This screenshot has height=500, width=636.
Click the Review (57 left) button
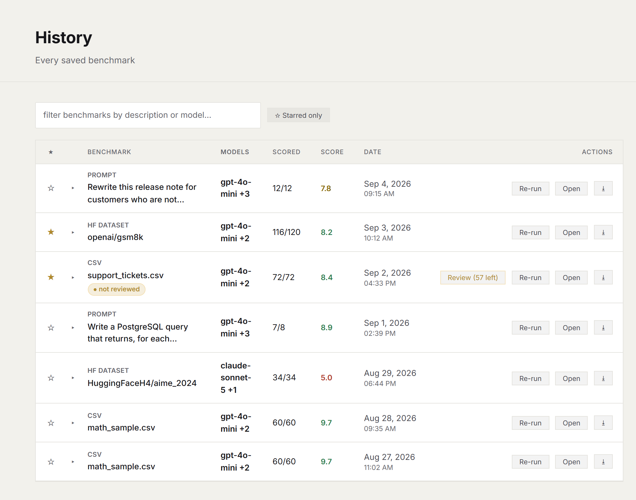(x=473, y=278)
